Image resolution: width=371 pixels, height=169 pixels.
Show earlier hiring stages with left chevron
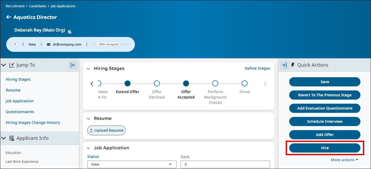coord(92,84)
